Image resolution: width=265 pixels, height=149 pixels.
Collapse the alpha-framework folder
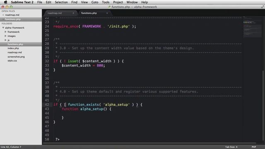tap(3, 28)
